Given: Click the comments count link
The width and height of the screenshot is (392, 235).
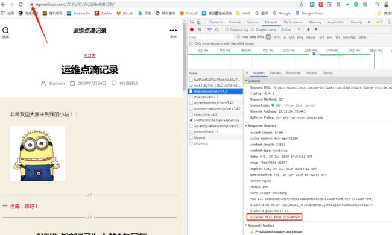Looking at the screenshot, I should 128,83.
